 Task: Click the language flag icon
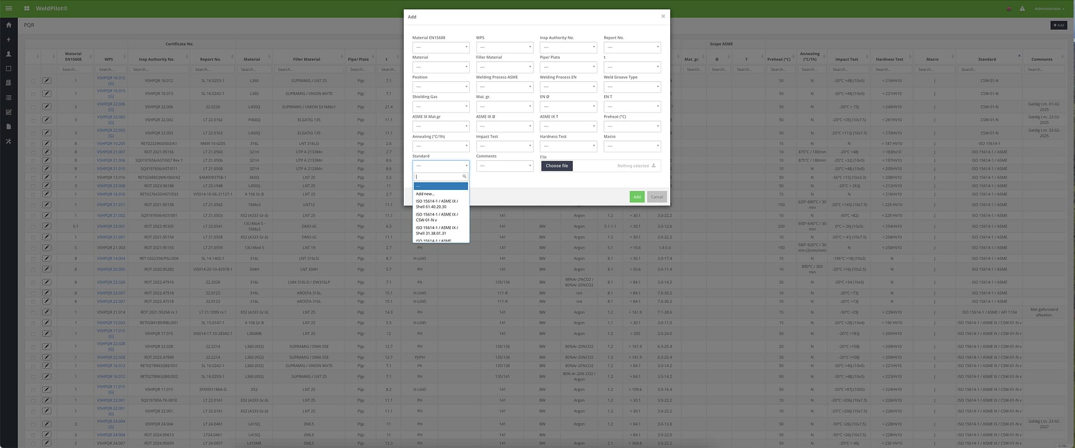[1009, 9]
